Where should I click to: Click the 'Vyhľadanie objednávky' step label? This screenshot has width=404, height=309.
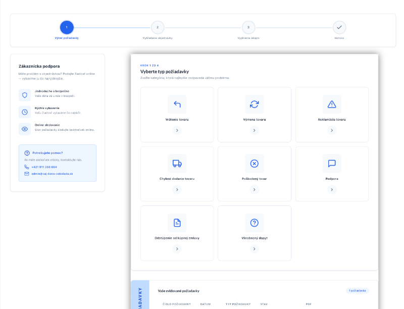tap(158, 38)
